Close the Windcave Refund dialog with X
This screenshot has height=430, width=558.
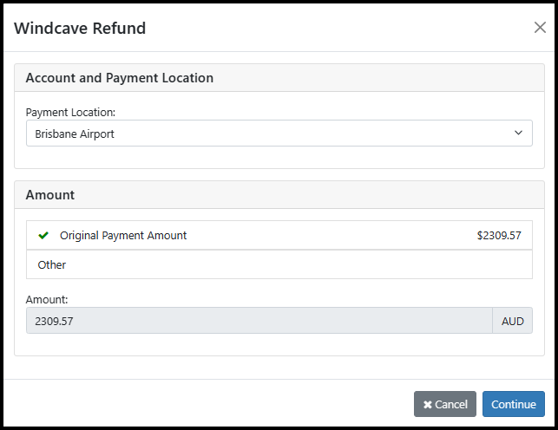[x=540, y=28]
